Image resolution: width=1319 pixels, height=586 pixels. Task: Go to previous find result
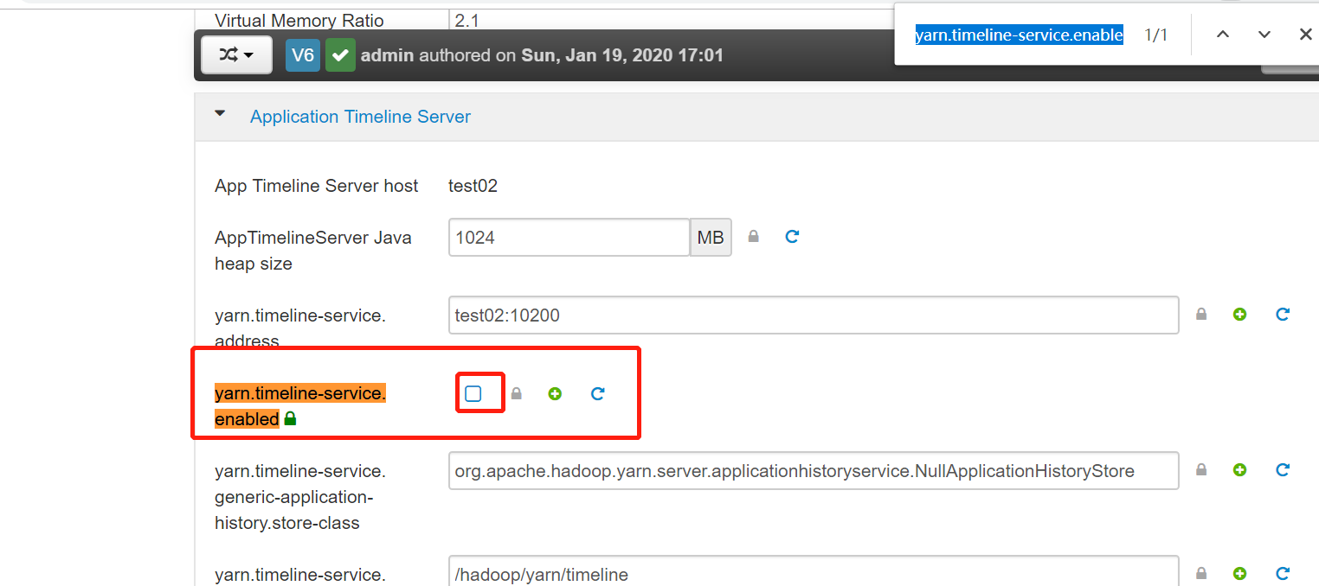pyautogui.click(x=1222, y=35)
